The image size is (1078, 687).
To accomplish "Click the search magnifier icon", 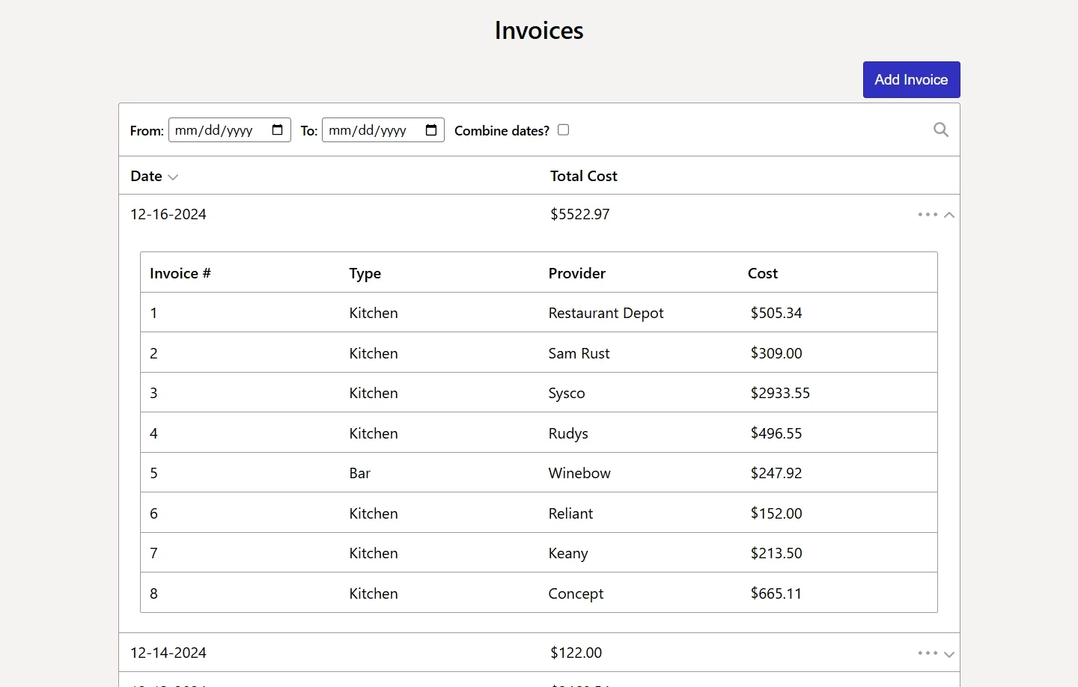I will click(x=940, y=129).
